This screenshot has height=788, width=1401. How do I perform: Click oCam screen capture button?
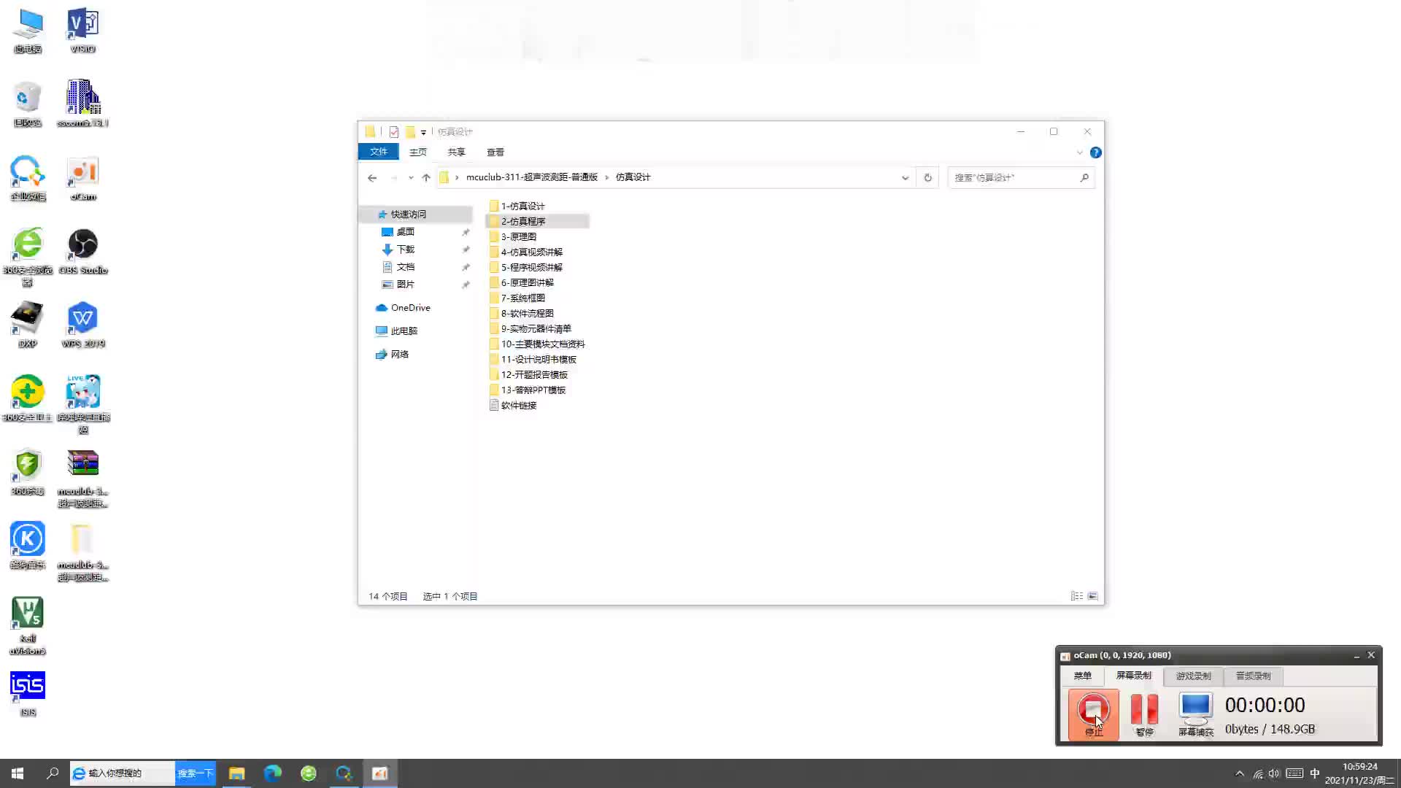(x=1195, y=714)
